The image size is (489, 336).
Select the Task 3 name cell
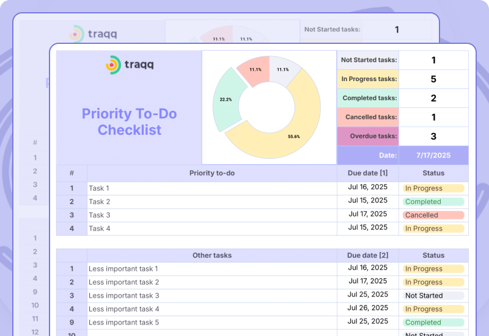pos(212,215)
